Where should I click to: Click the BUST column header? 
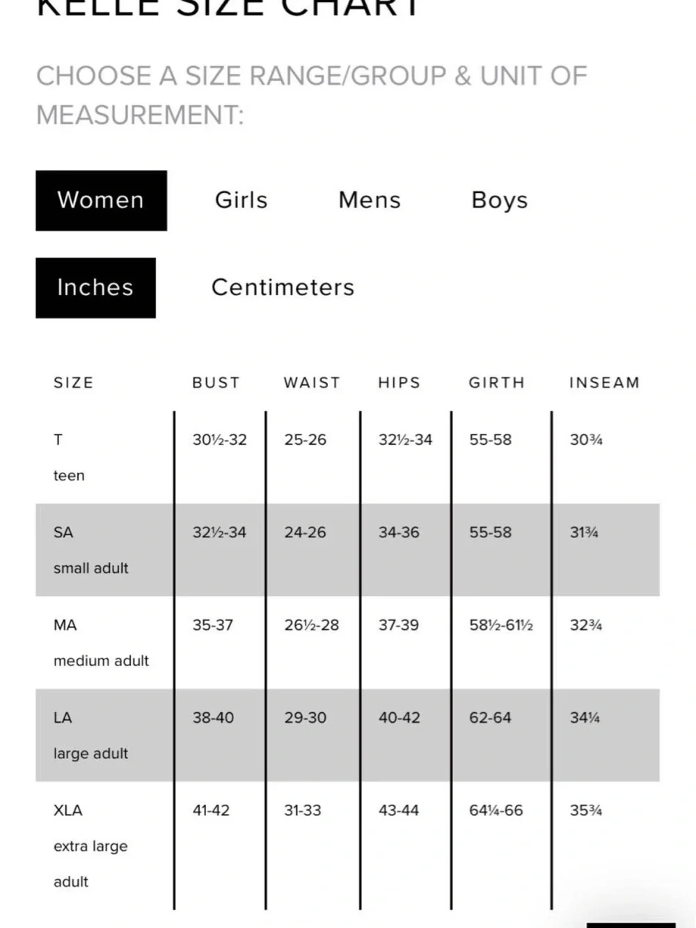coord(216,383)
